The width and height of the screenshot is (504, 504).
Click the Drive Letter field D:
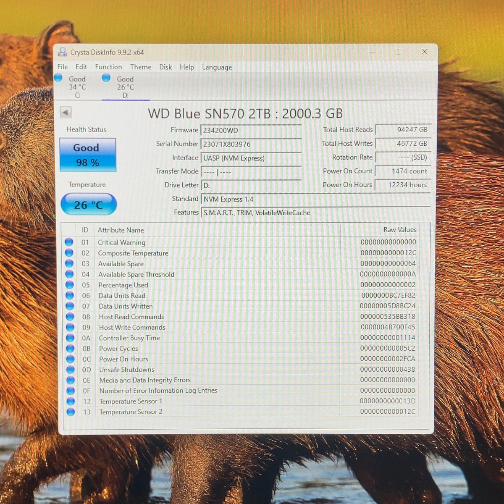[x=251, y=185]
